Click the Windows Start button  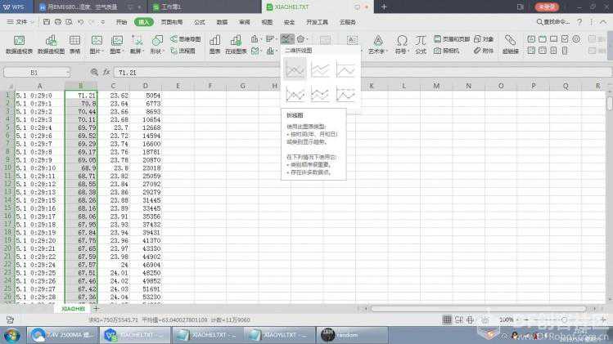[x=11, y=334]
